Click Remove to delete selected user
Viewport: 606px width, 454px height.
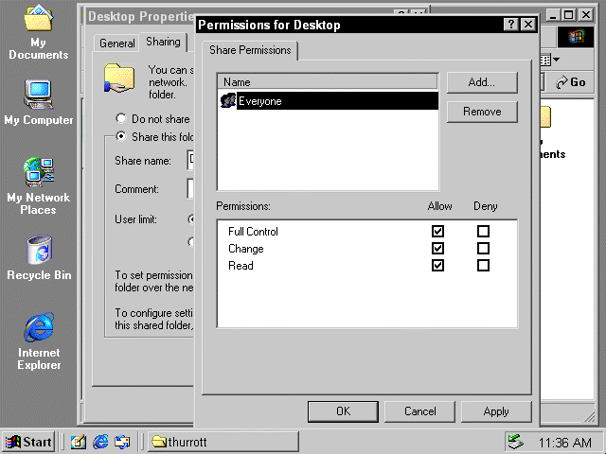click(482, 112)
